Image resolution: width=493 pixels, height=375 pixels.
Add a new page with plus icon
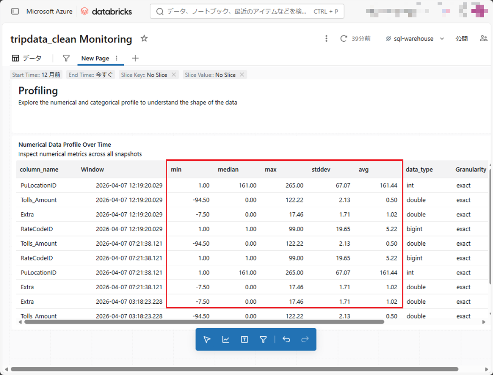[x=135, y=58]
